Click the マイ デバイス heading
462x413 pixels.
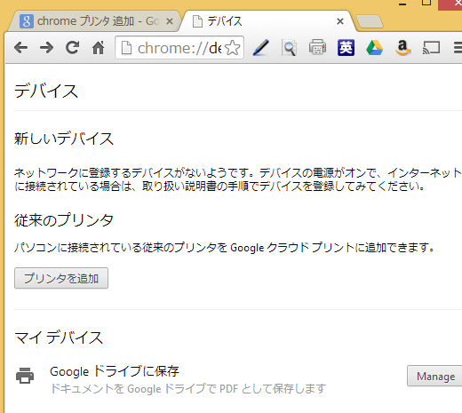point(59,338)
